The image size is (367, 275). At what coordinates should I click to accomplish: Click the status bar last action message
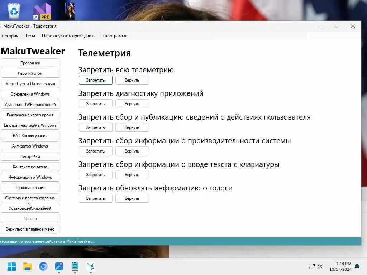coord(47,241)
